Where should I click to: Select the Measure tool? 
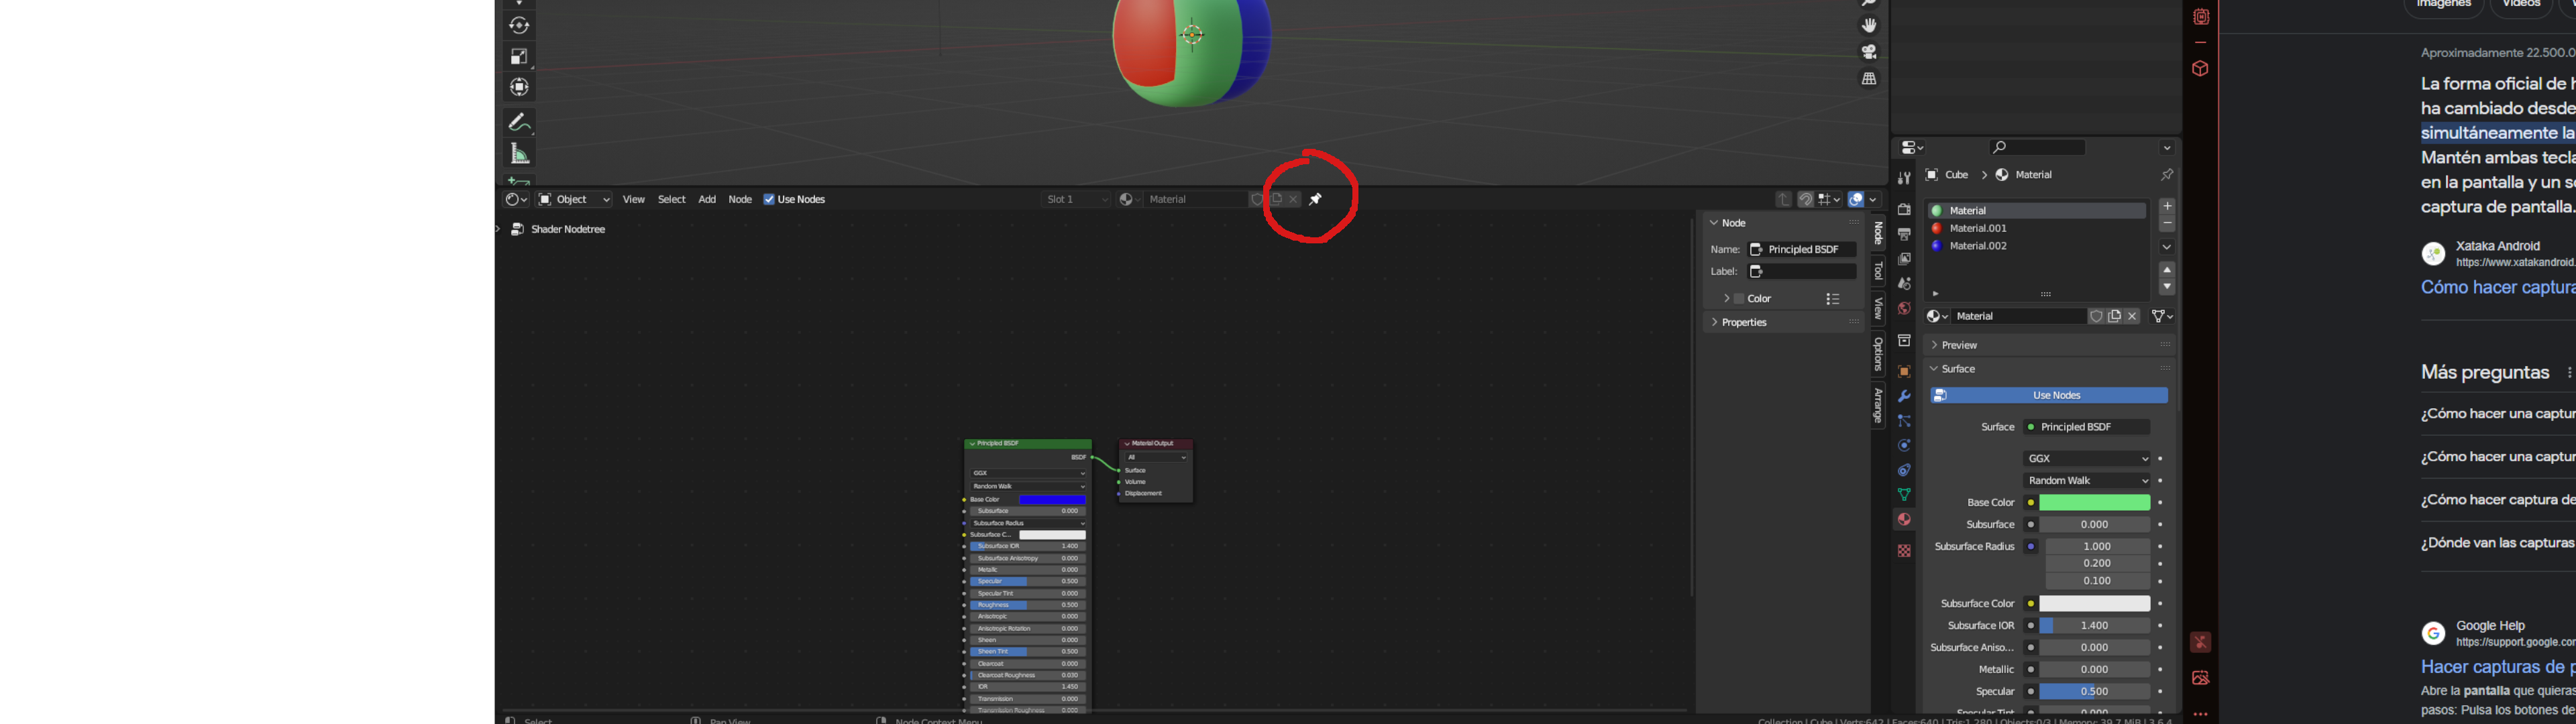click(519, 154)
